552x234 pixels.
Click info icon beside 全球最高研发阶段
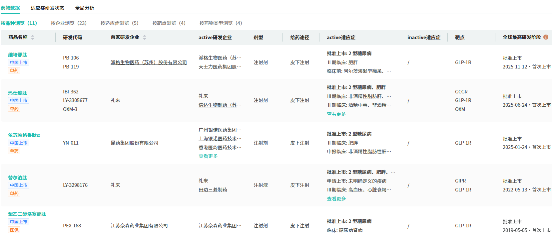[x=546, y=37]
